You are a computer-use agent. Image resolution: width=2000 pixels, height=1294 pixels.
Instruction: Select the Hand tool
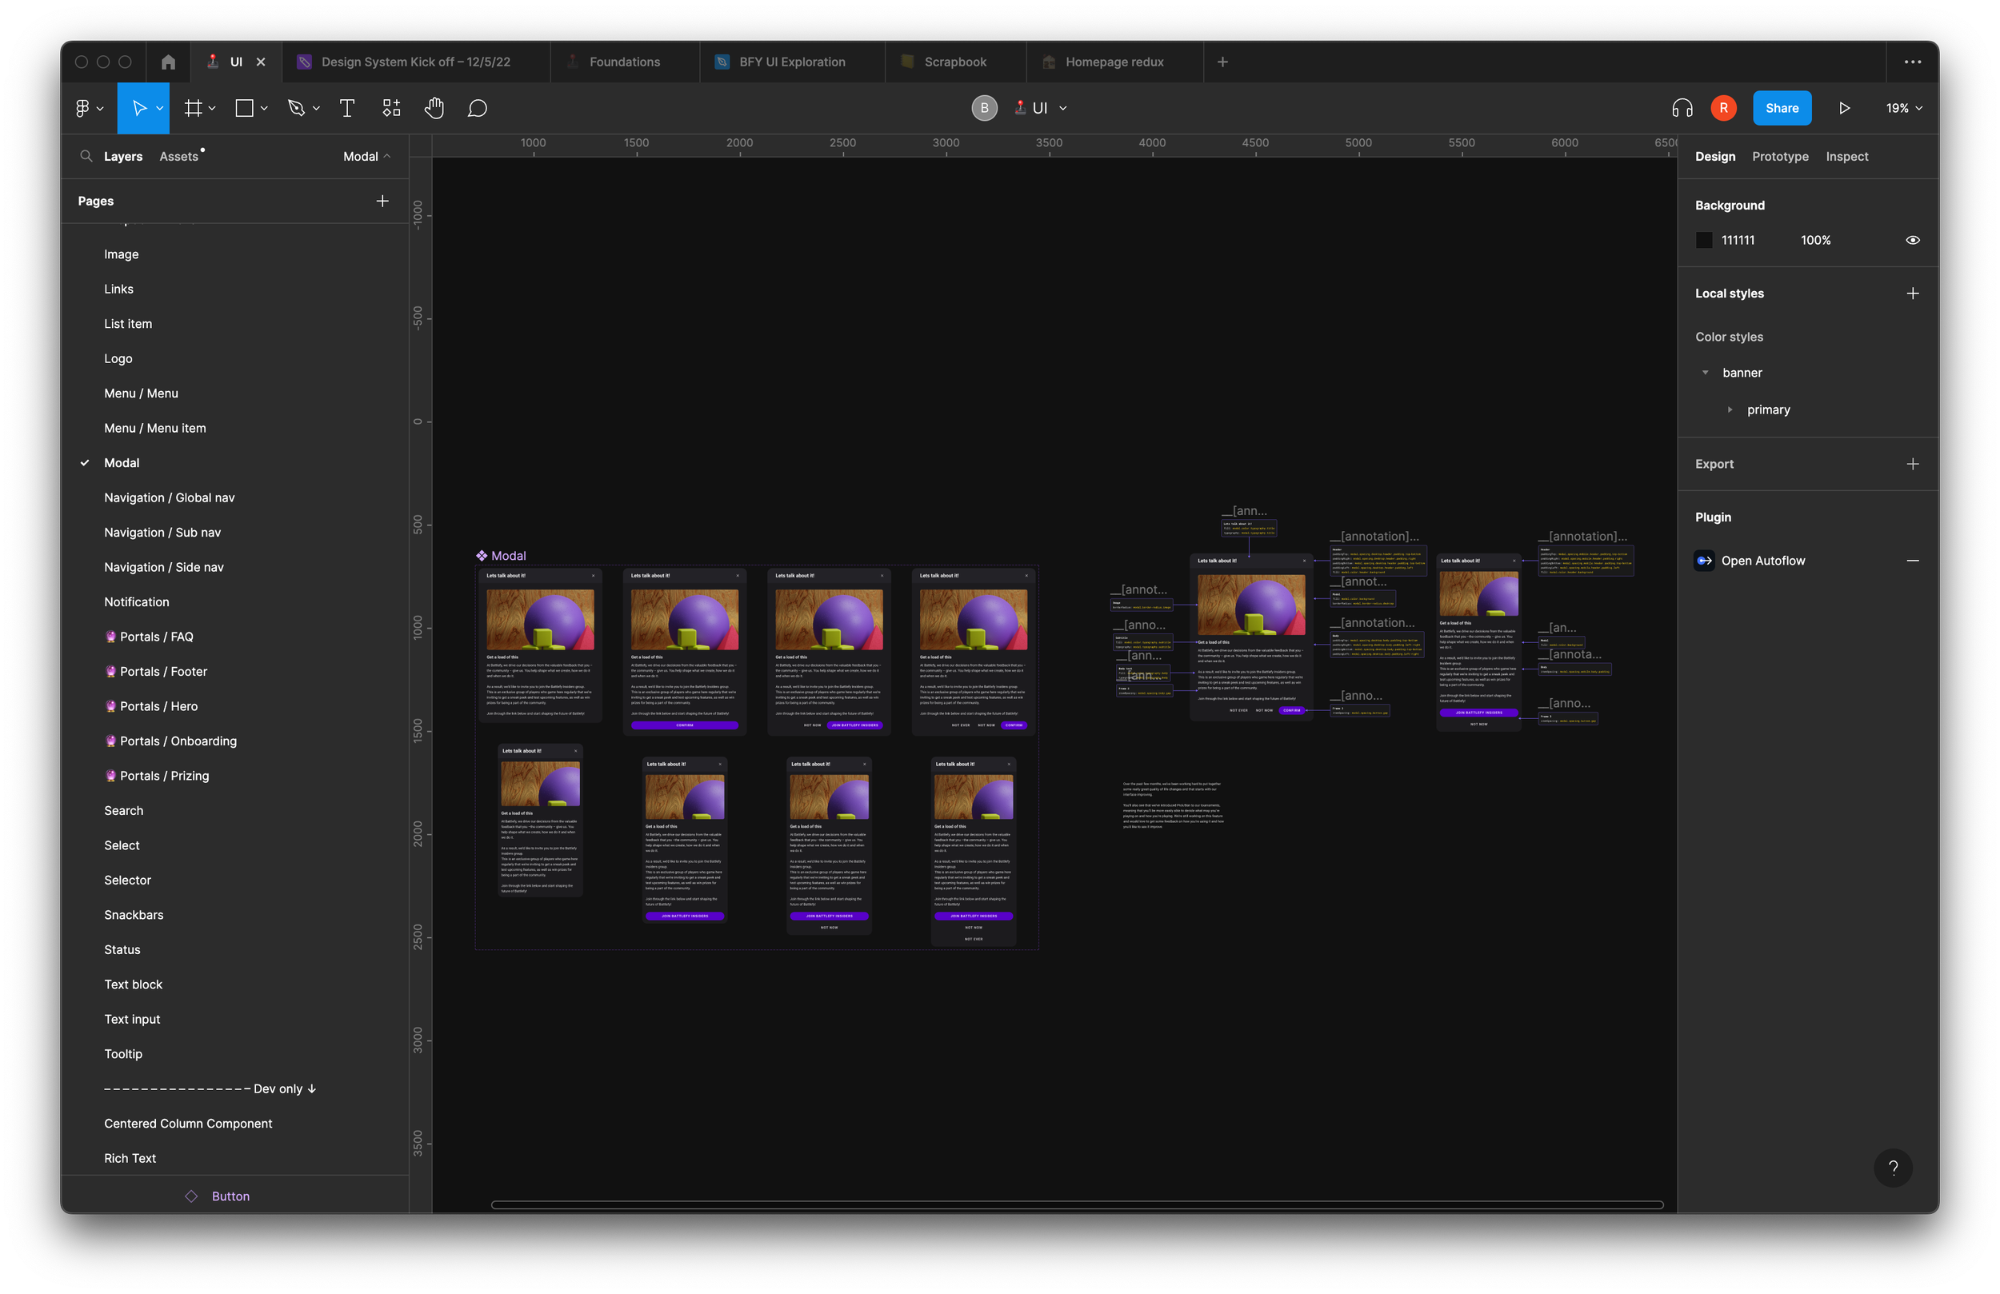click(434, 109)
